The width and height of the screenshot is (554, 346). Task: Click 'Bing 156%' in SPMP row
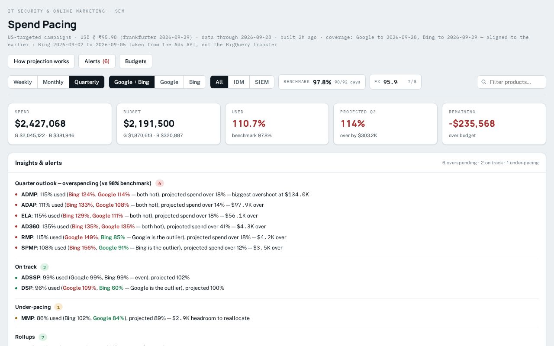tap(83, 248)
